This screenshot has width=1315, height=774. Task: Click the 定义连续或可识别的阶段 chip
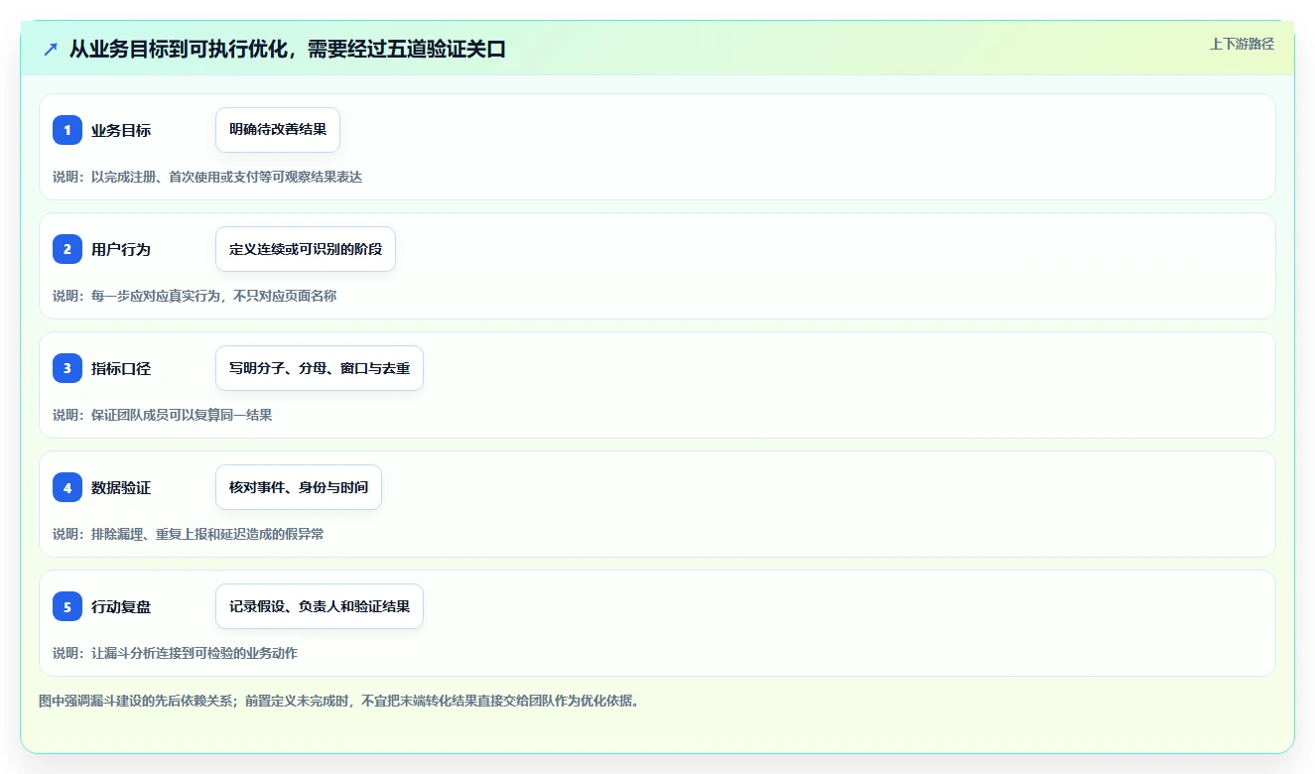coord(306,249)
